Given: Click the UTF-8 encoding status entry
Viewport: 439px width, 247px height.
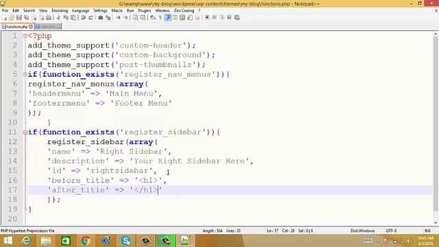Looking at the screenshot, I should pos(391,231).
